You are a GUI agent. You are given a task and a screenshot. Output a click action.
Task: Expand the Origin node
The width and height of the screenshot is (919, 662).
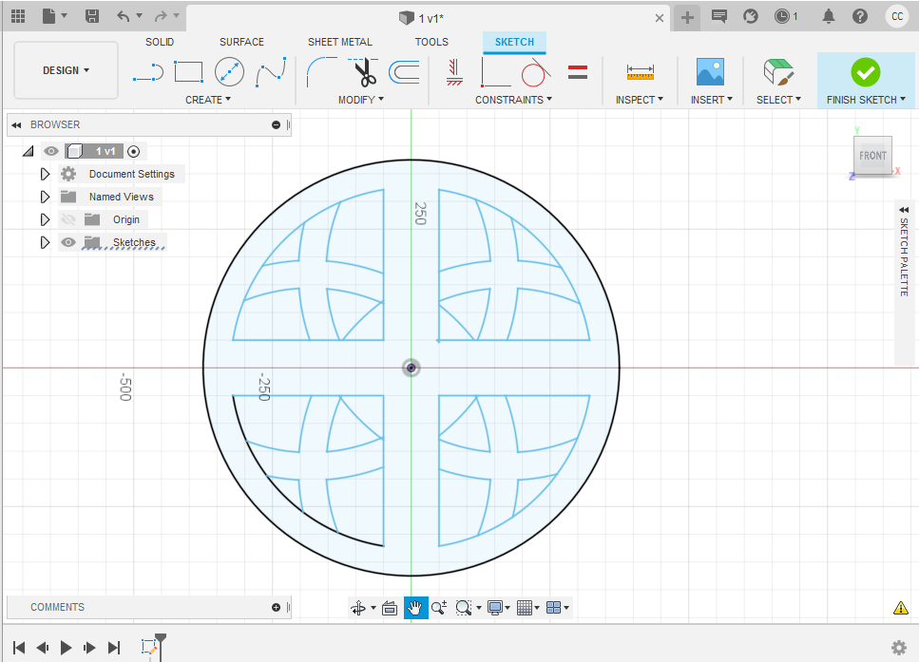(45, 219)
